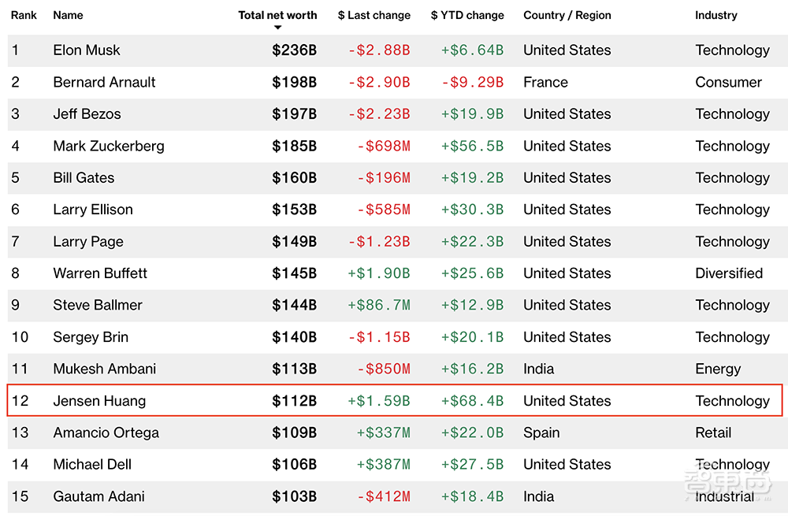
Task: Open Bernard Arnault's profile link
Action: (x=104, y=82)
